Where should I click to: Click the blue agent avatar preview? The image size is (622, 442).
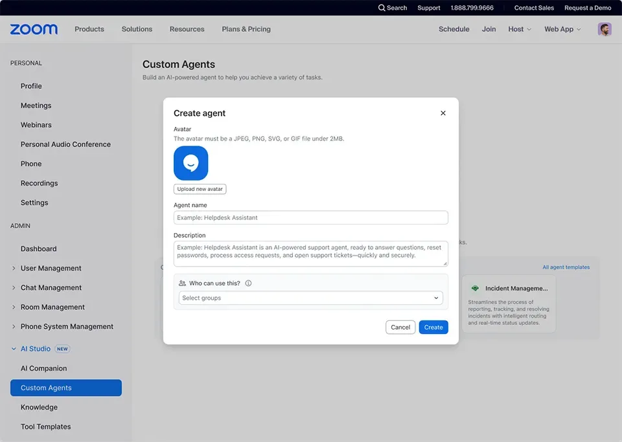point(190,163)
